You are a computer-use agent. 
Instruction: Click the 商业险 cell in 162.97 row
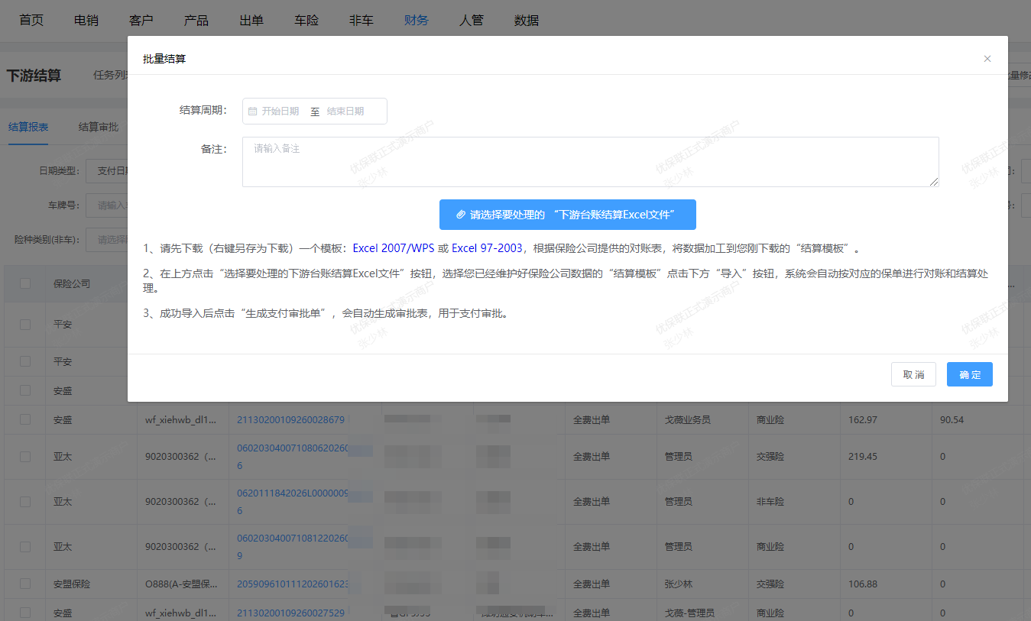pos(770,419)
